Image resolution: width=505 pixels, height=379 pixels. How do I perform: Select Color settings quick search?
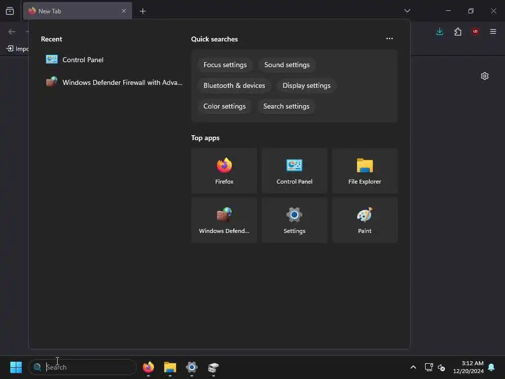point(224,106)
